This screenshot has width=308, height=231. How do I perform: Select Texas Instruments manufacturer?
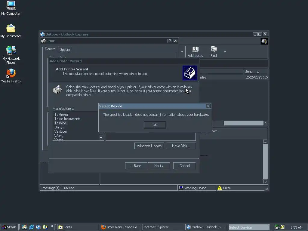[x=67, y=119]
